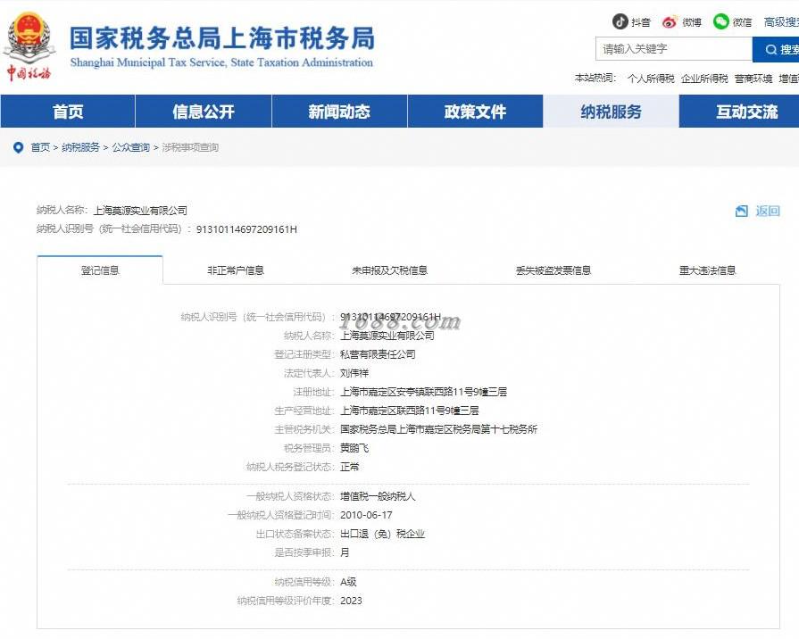This screenshot has height=639, width=799.
Task: Click the search magnifier button
Action: click(x=776, y=49)
